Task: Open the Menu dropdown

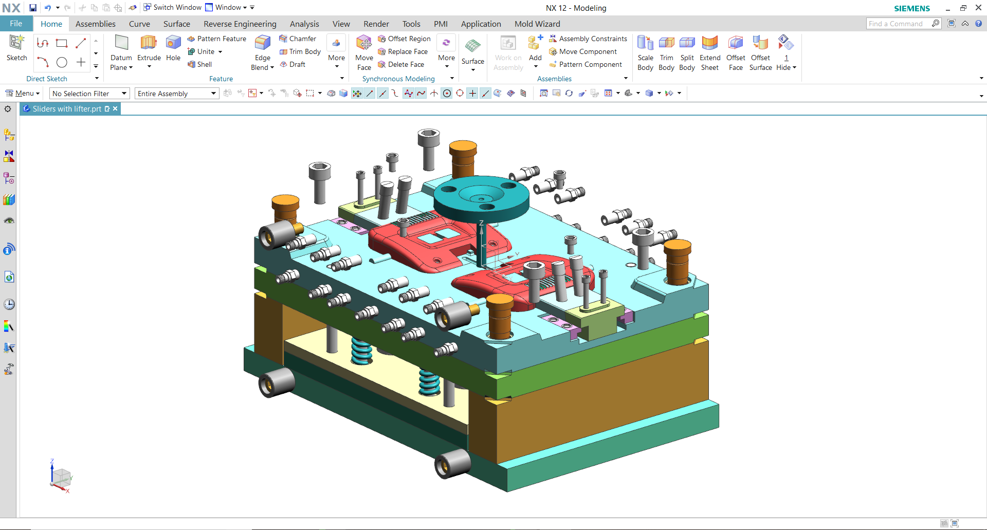Action: point(22,93)
